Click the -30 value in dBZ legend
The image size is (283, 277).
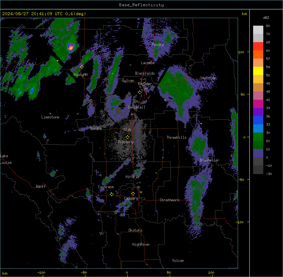(x=269, y=174)
